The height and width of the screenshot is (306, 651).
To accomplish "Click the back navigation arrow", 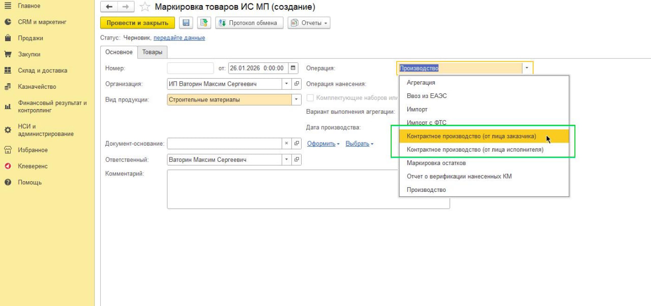I will pyautogui.click(x=109, y=7).
